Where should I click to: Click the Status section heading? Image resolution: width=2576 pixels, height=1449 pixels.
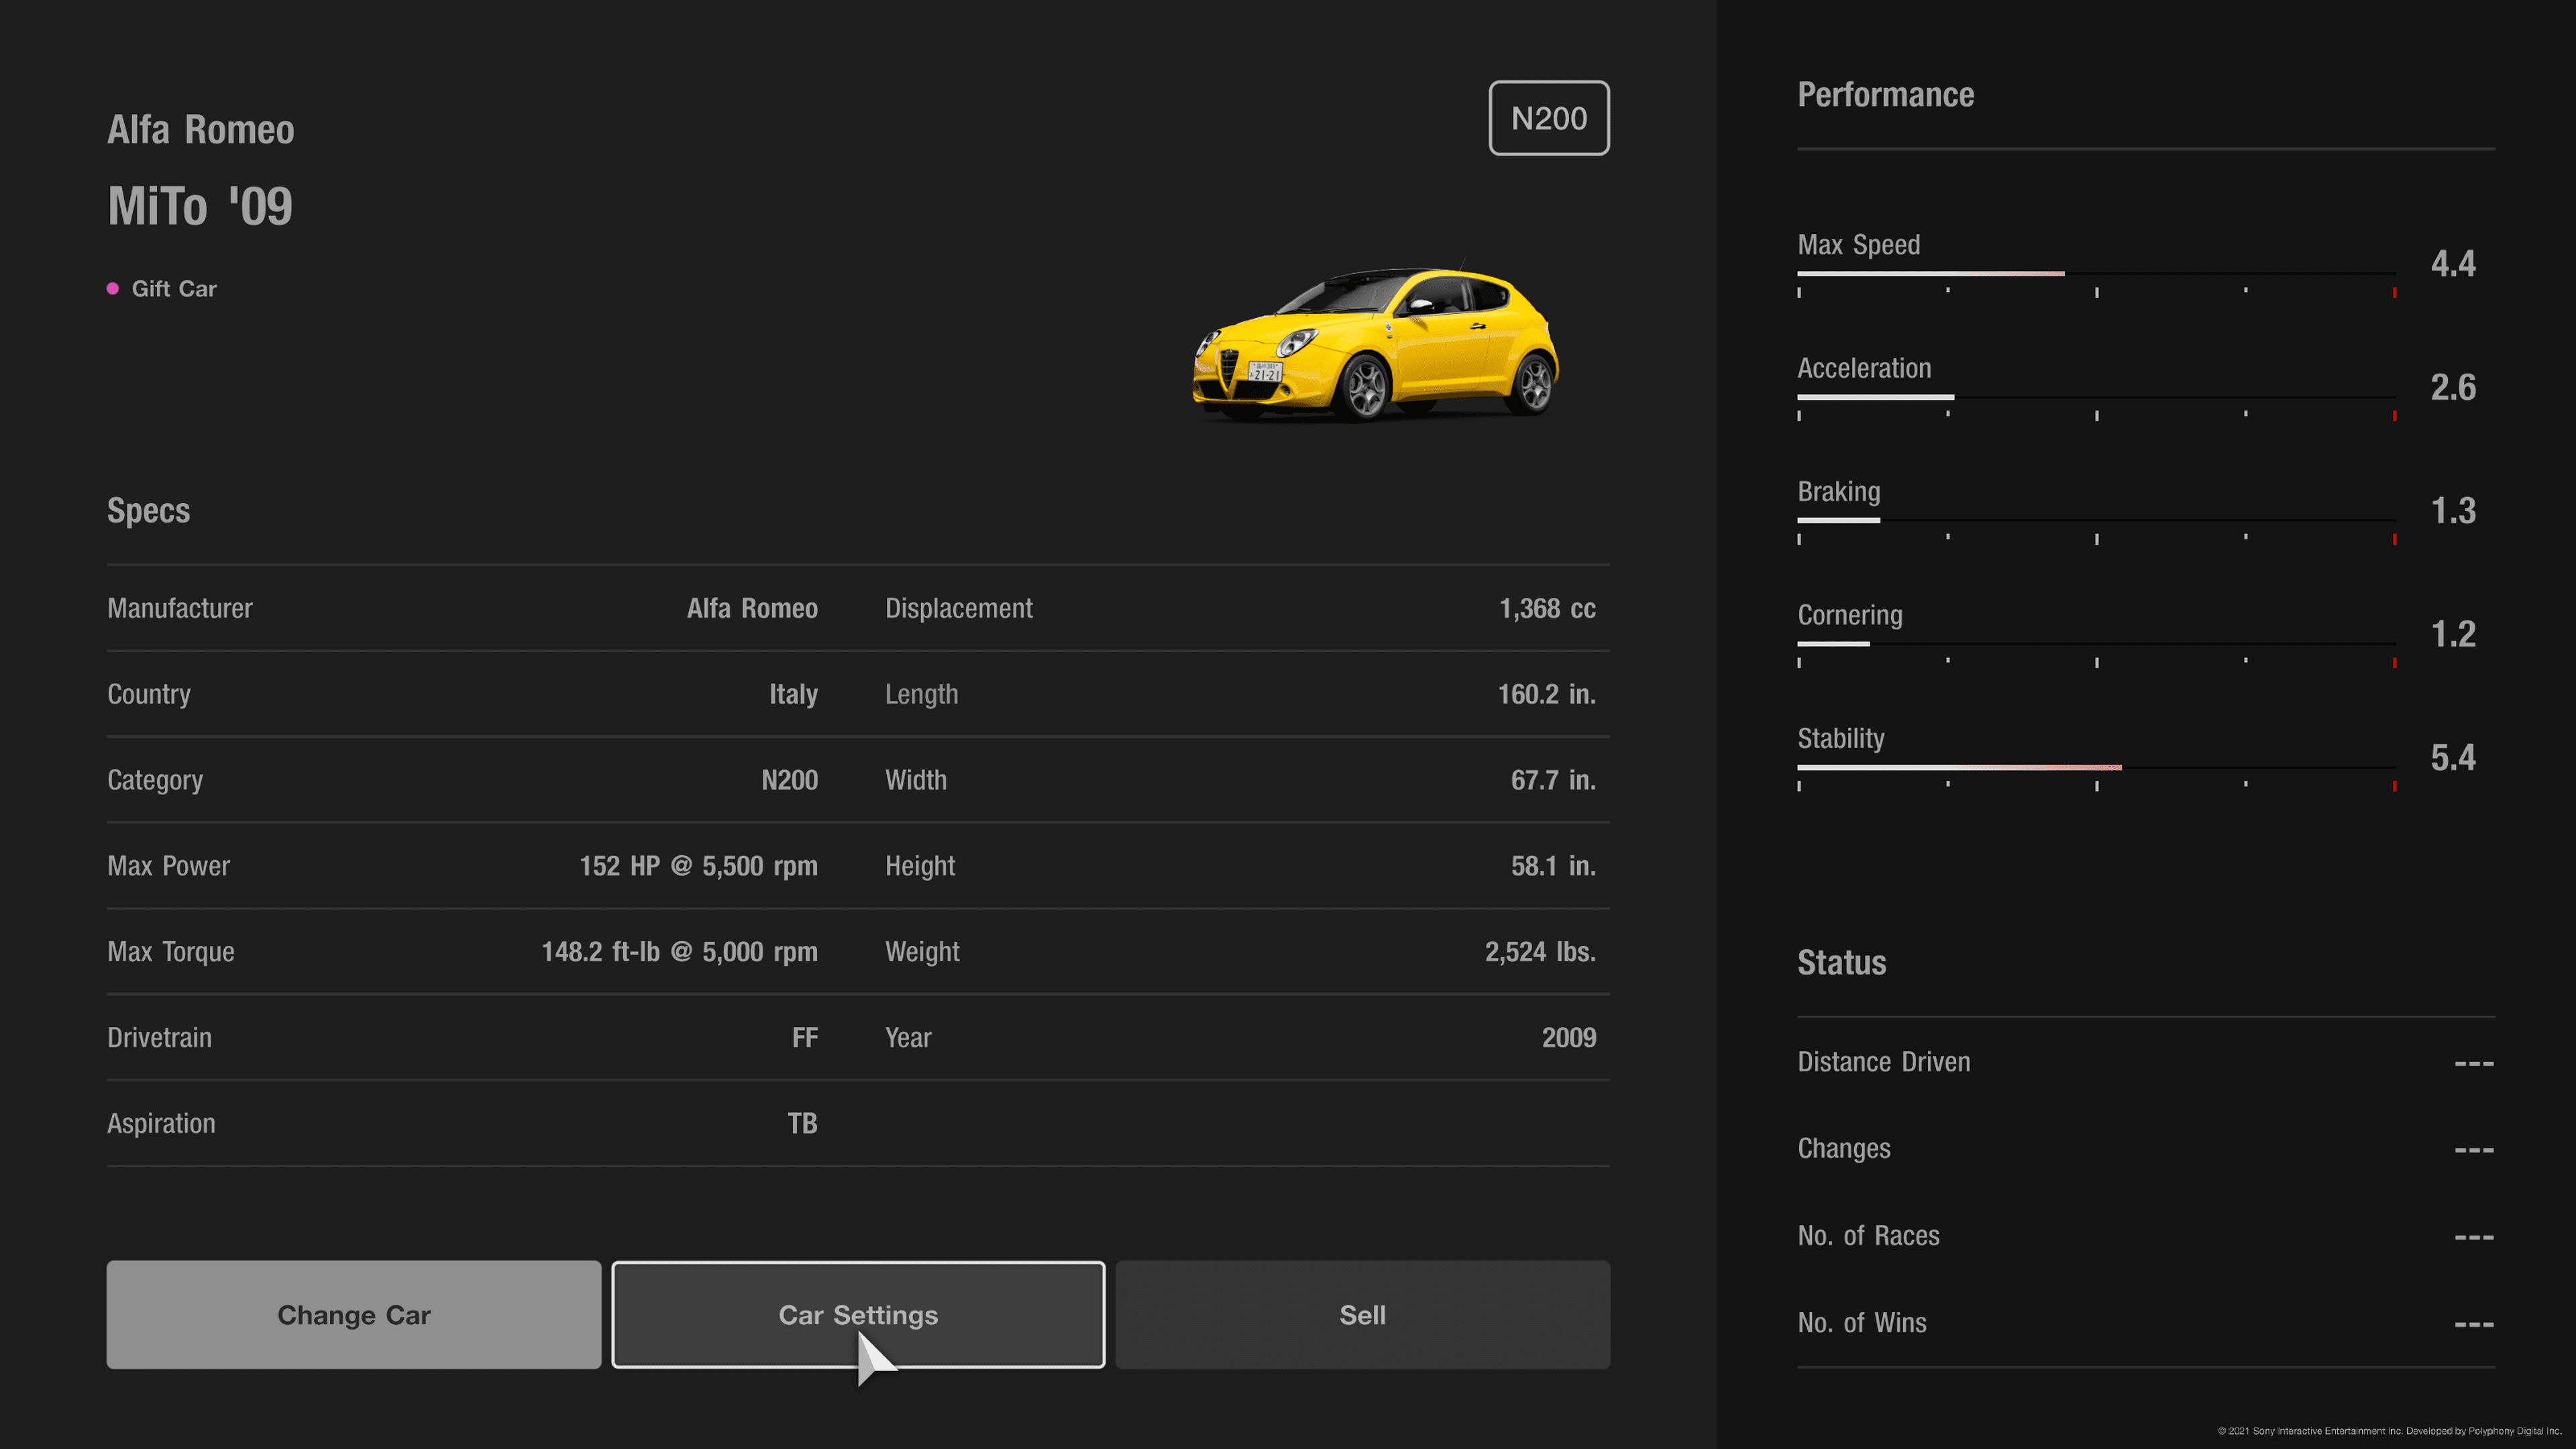(1842, 963)
